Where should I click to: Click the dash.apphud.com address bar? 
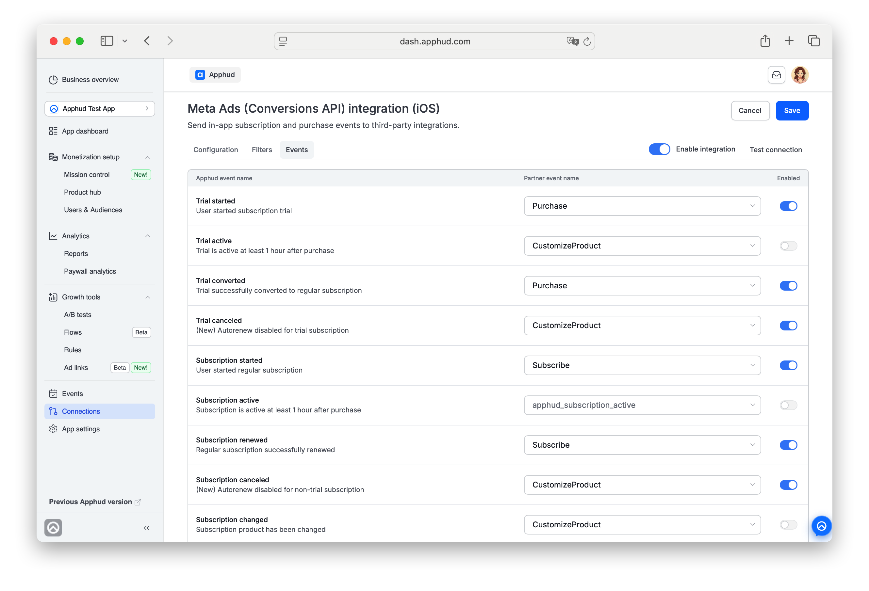click(434, 41)
